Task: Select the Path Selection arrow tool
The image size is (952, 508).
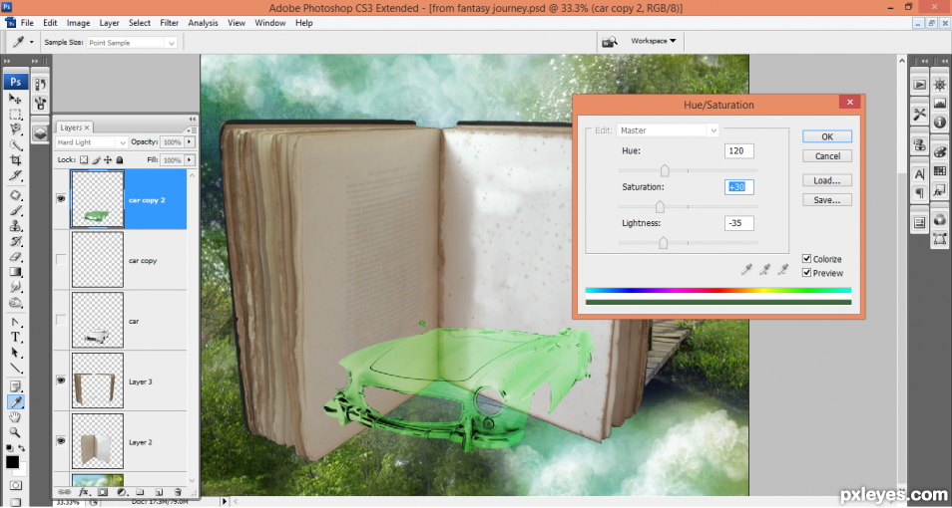Action: [x=15, y=353]
